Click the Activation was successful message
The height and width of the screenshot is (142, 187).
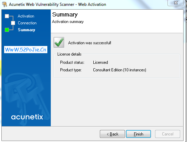tap(90, 43)
